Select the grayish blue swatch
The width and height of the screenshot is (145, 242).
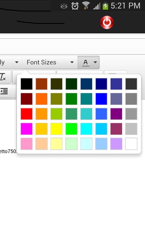click(116, 99)
